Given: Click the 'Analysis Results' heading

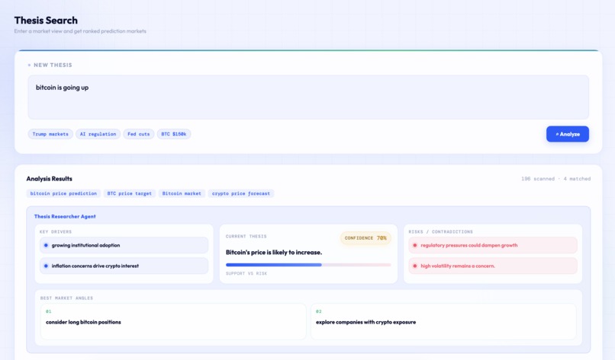Looking at the screenshot, I should tap(50, 178).
